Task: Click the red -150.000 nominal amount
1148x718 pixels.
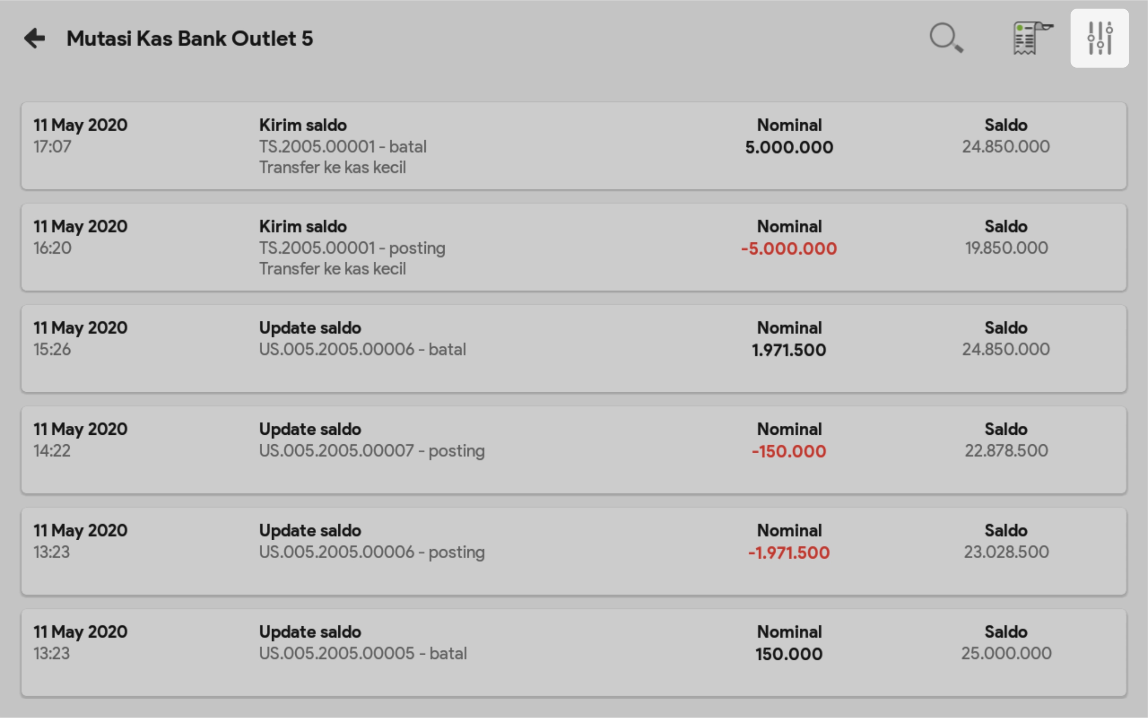Action: click(789, 451)
